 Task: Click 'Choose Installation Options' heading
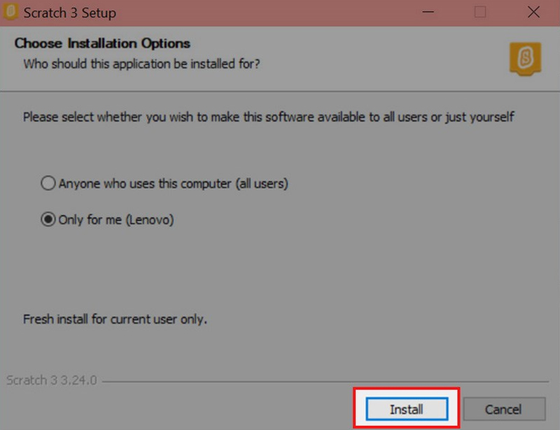[102, 43]
